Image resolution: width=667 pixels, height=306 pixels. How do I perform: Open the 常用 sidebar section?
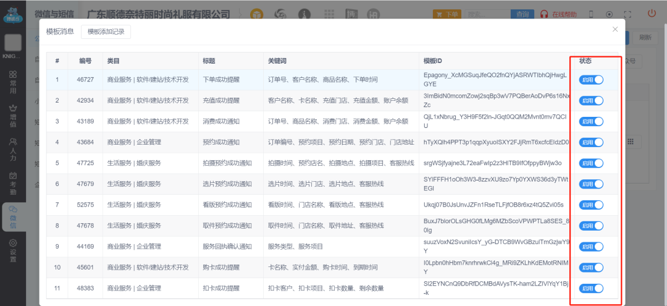pos(13,82)
